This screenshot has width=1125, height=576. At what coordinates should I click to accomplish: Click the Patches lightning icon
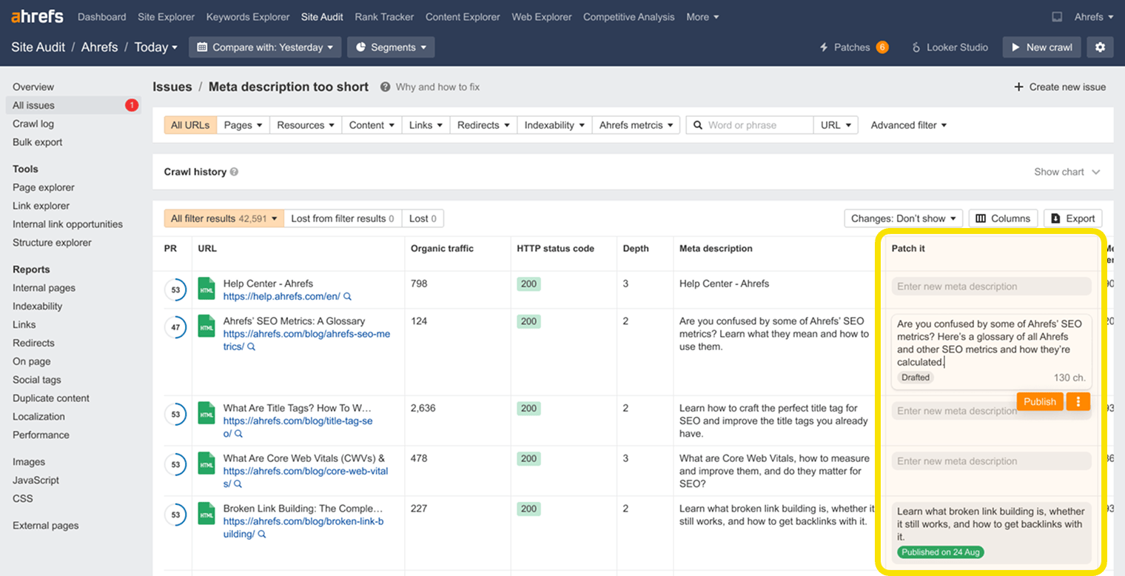[824, 47]
